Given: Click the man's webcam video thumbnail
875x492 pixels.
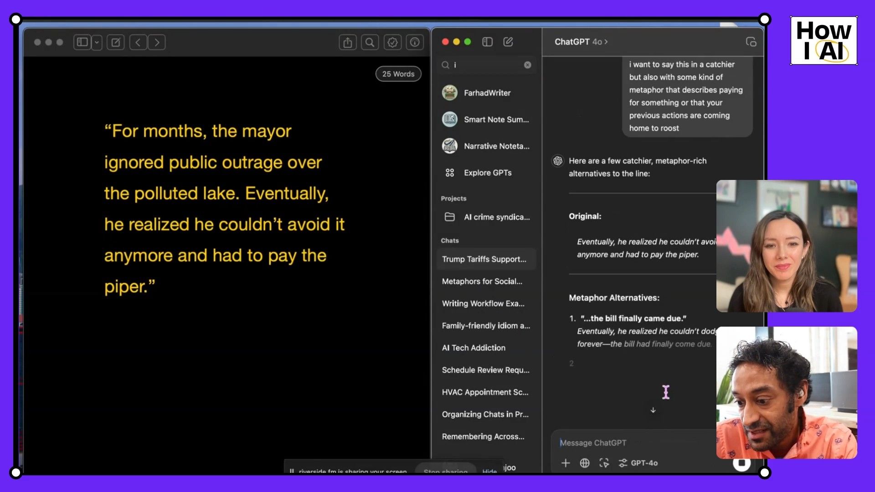Looking at the screenshot, I should click(787, 393).
